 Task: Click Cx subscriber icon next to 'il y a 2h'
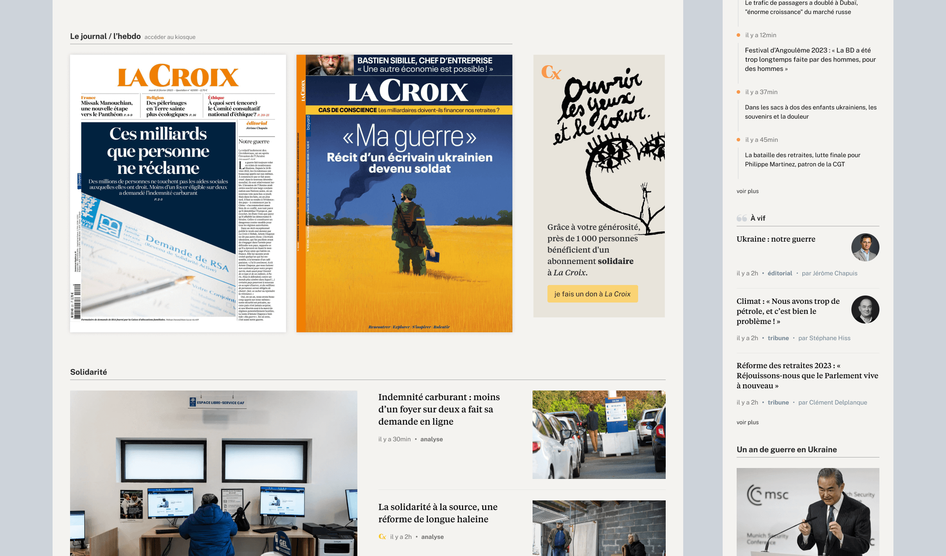(382, 537)
